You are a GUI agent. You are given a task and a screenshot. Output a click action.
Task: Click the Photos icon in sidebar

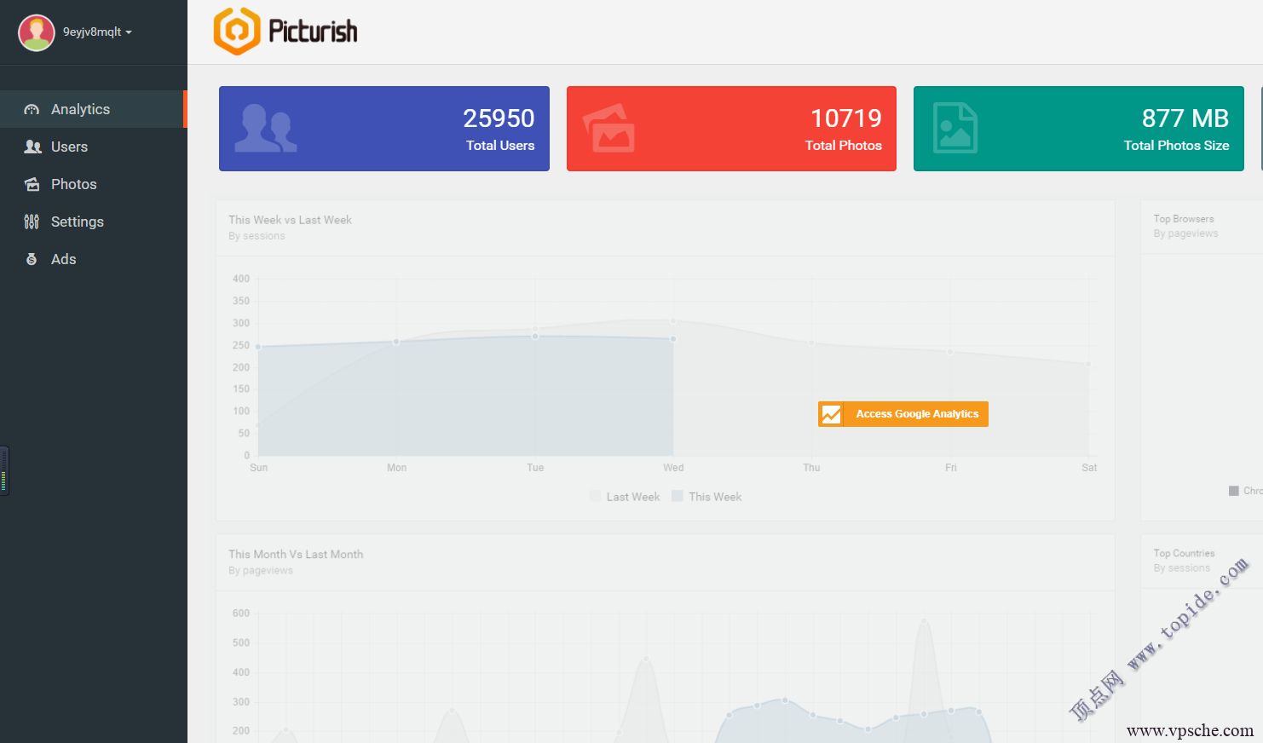coord(32,184)
